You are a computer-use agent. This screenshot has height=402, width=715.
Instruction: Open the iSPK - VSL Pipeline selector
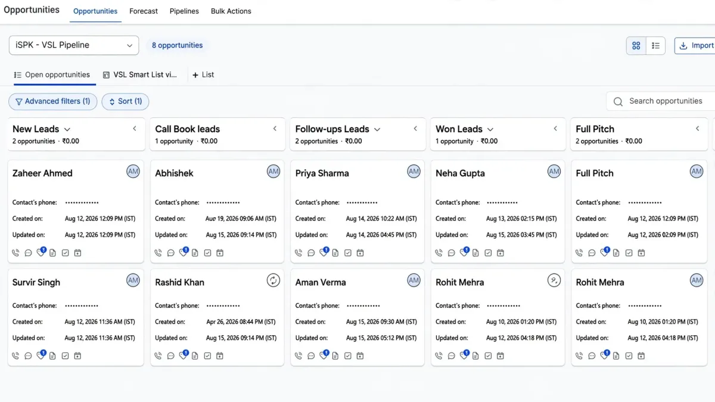74,45
